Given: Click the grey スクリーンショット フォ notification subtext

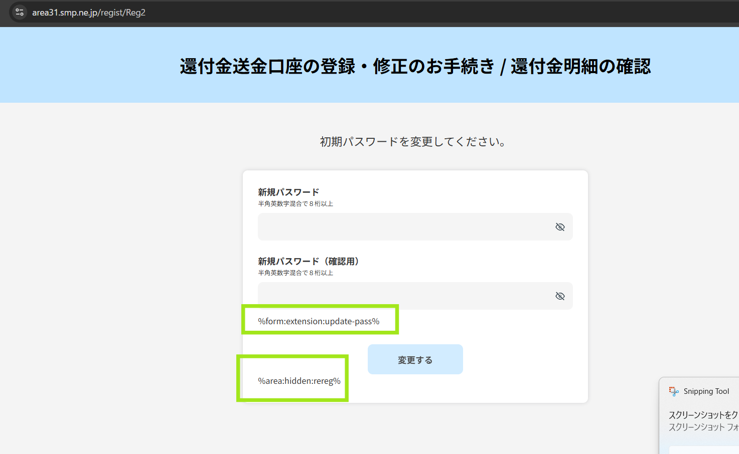Looking at the screenshot, I should coord(703,427).
